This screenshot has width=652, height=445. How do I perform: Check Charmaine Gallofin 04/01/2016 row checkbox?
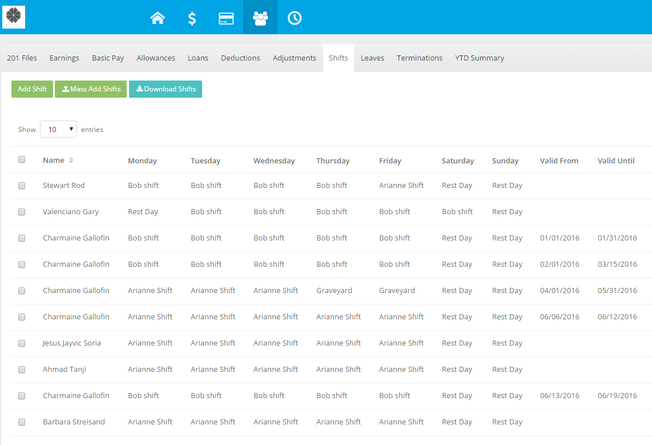click(x=22, y=290)
